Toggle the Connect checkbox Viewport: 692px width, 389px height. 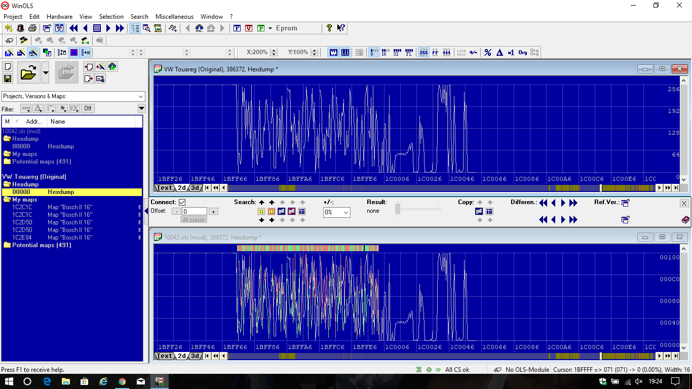tap(182, 202)
